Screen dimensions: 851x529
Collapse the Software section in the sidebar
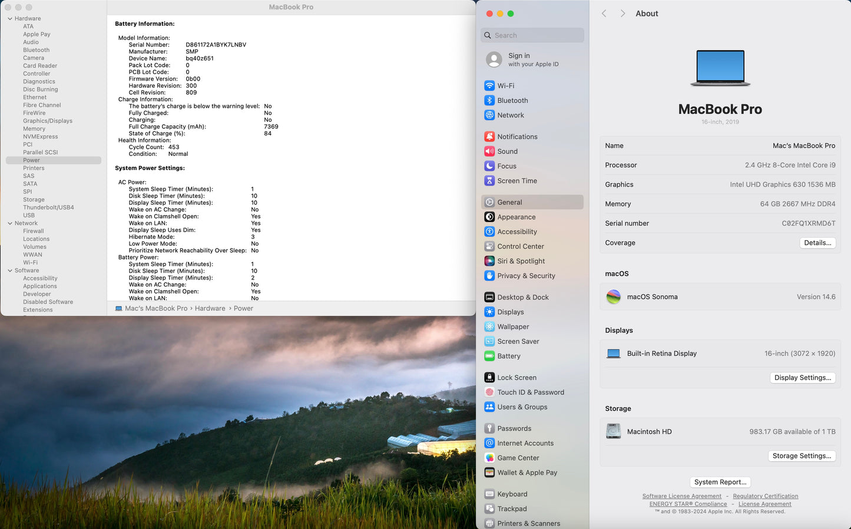coord(10,271)
